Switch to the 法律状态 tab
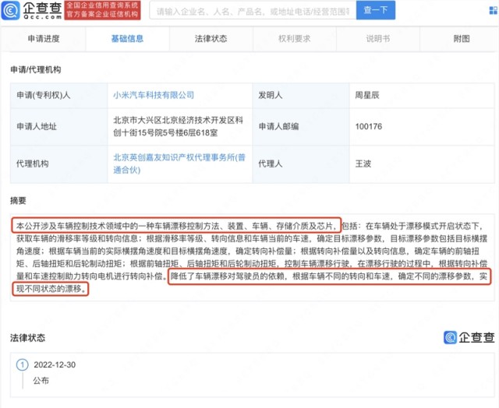This screenshot has width=499, height=408. point(211,39)
